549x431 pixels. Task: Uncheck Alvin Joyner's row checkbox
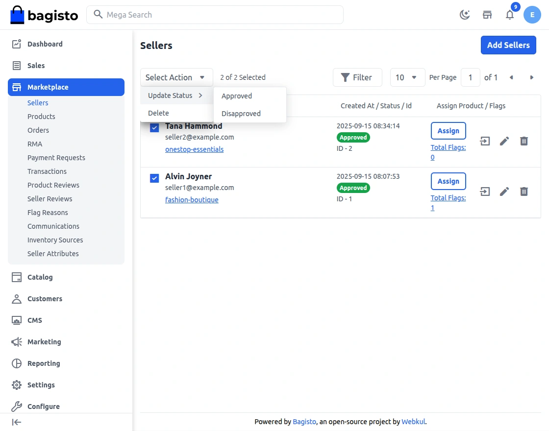tap(154, 178)
